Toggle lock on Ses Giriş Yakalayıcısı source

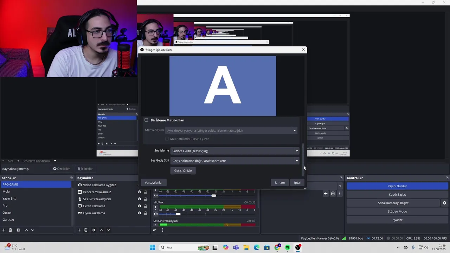coord(146,199)
